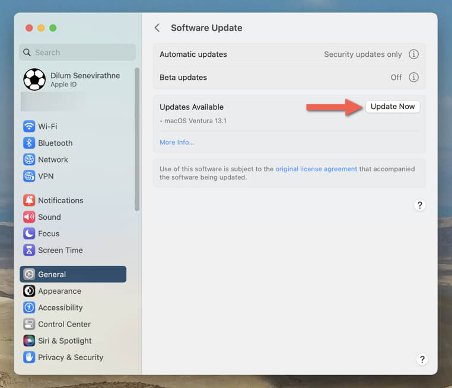Click the sidebar scrollbar
452x388 pixels.
point(137,139)
